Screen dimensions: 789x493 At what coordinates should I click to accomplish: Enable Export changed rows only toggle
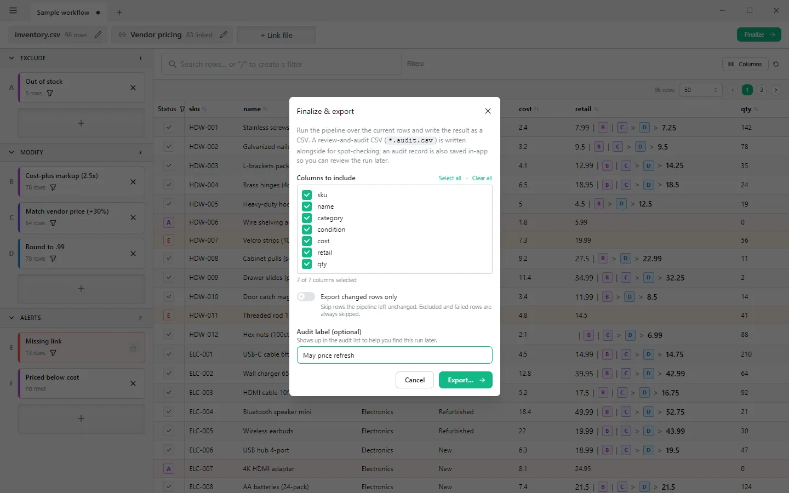point(306,297)
